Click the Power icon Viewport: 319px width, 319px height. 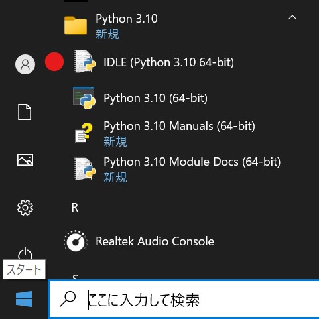25,253
